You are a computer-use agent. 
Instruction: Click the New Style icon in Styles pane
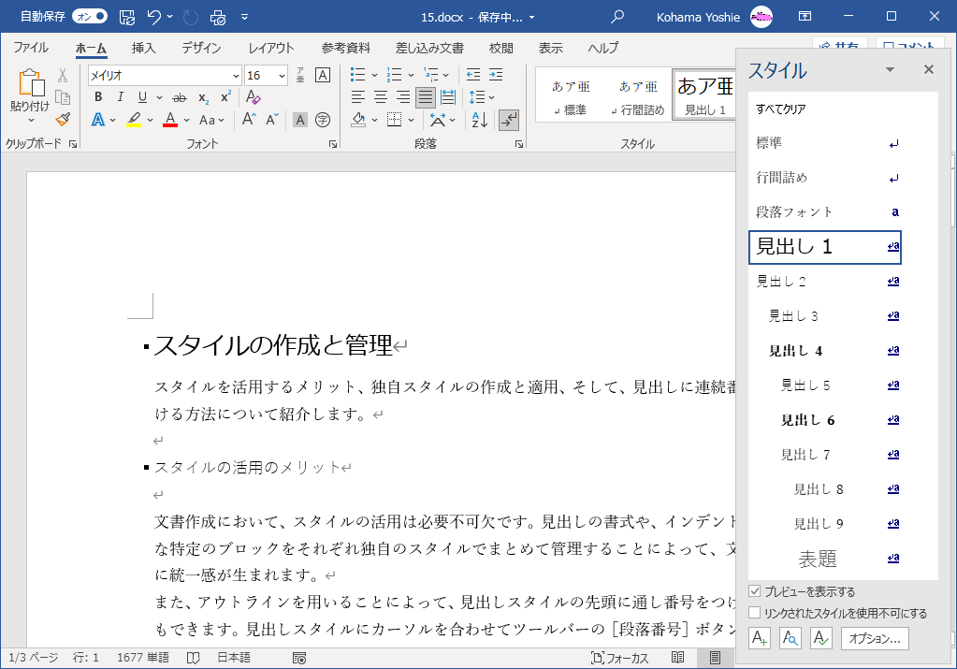760,639
